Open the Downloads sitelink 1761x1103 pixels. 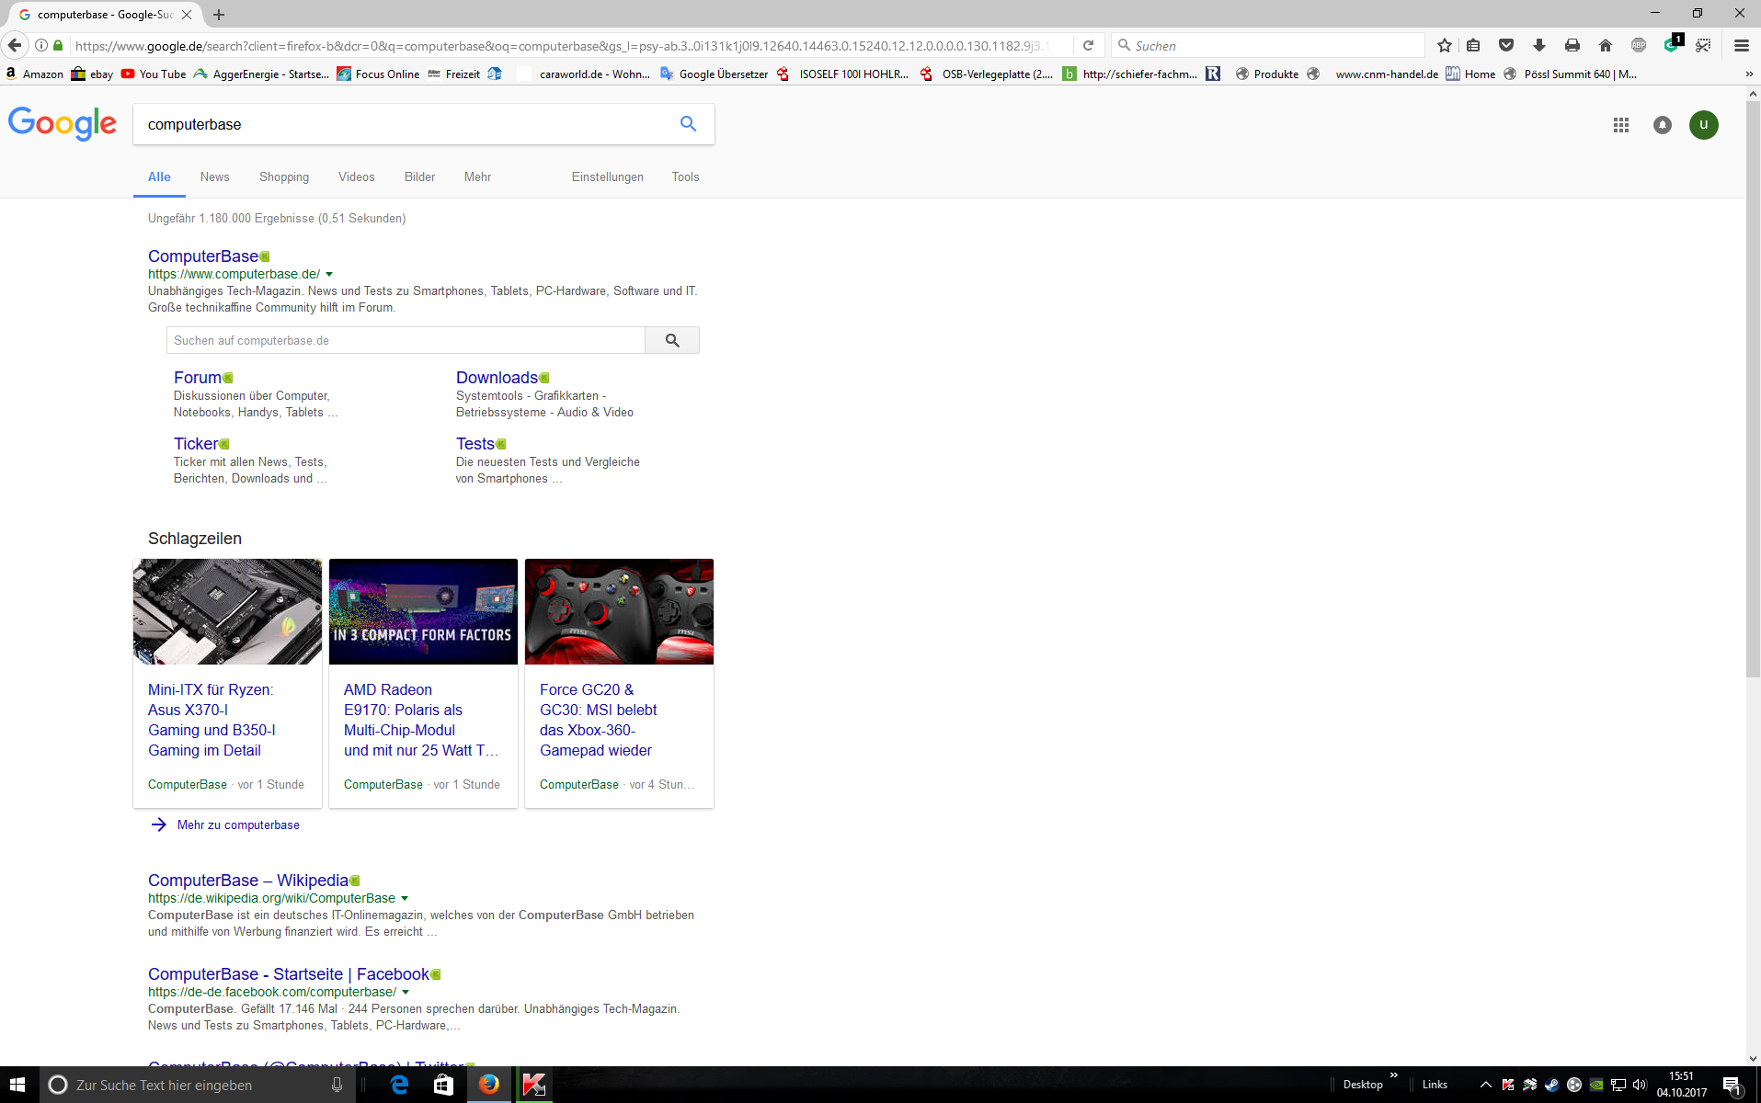click(497, 378)
